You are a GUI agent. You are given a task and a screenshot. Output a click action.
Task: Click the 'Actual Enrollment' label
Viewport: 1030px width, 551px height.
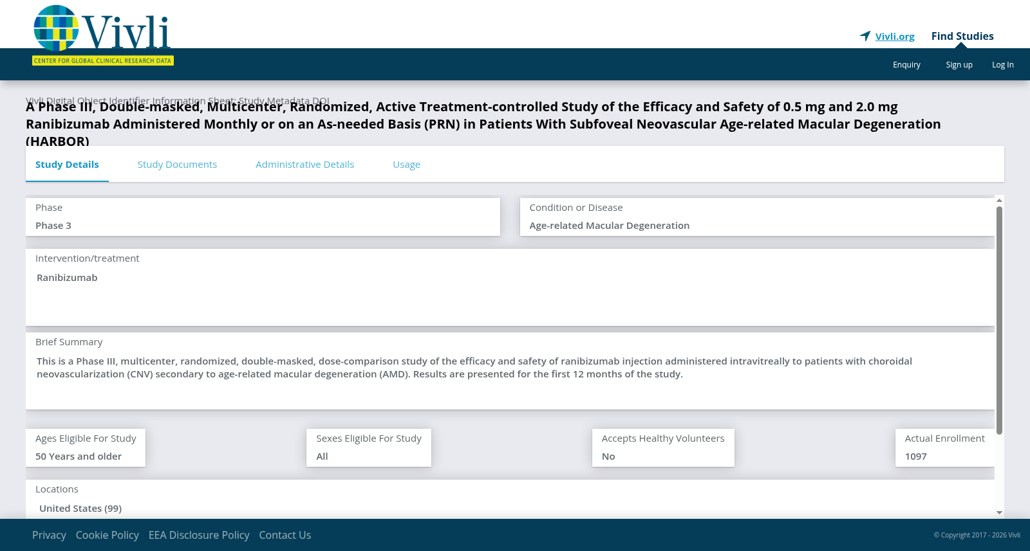[x=945, y=438]
